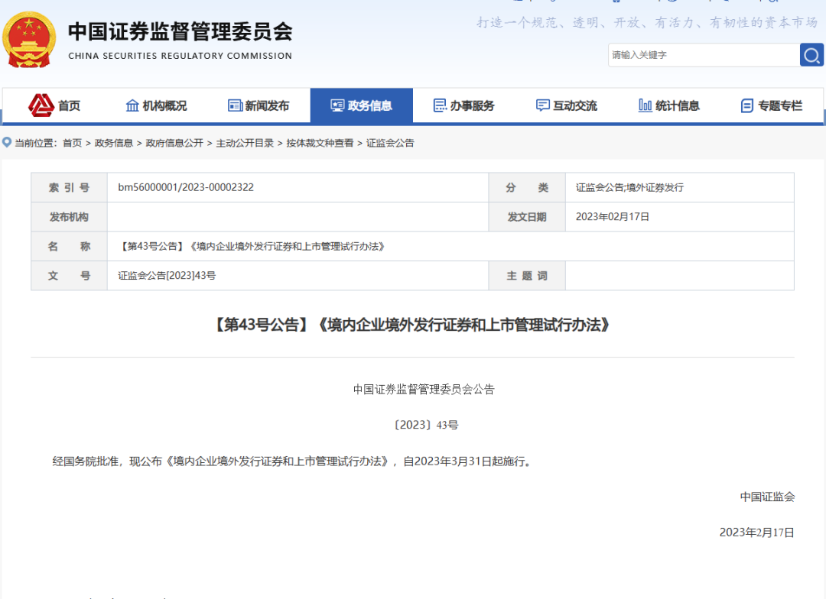The width and height of the screenshot is (826, 599).
Task: Open the 办事服务 navigation tab
Action: (x=464, y=105)
